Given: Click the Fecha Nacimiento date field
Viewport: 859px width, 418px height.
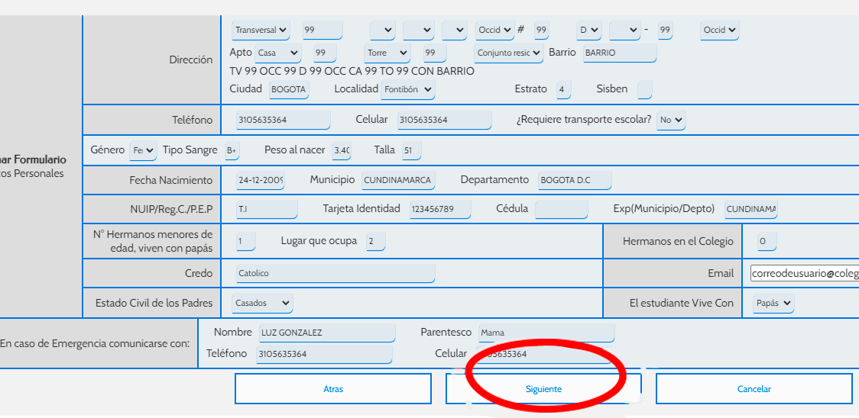Looking at the screenshot, I should 260,180.
